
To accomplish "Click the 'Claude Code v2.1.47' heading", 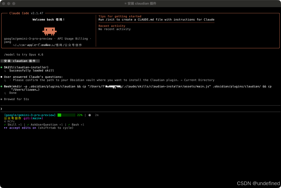I will pos(26,13).
